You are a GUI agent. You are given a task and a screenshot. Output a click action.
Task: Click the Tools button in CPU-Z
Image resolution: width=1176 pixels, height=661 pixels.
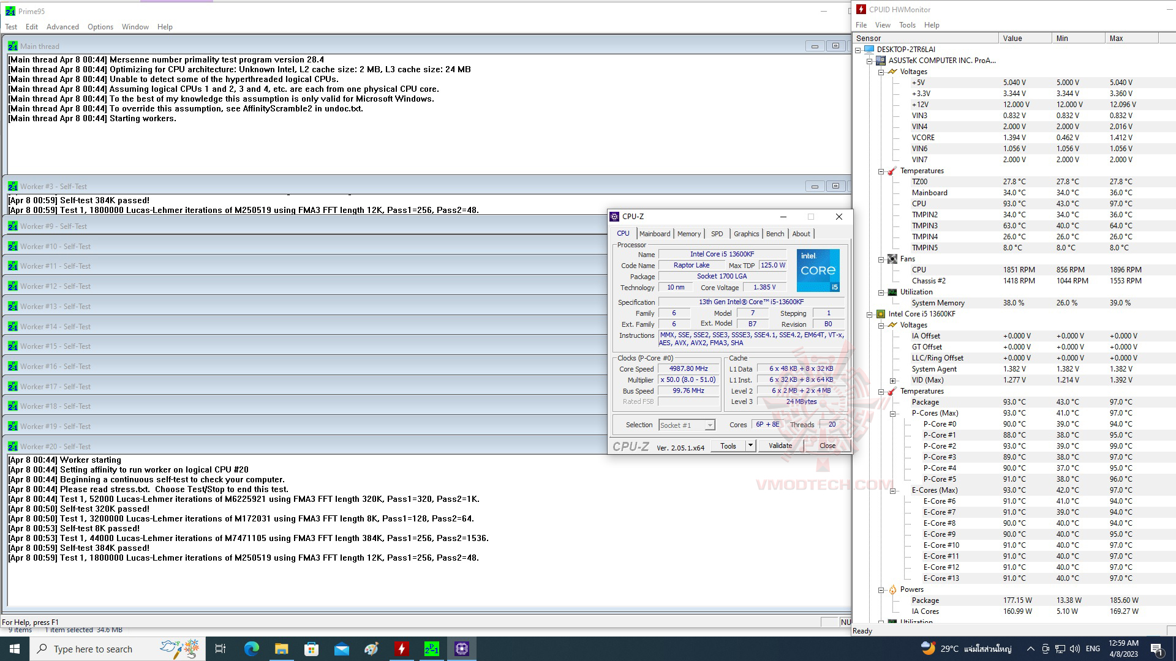tap(728, 446)
